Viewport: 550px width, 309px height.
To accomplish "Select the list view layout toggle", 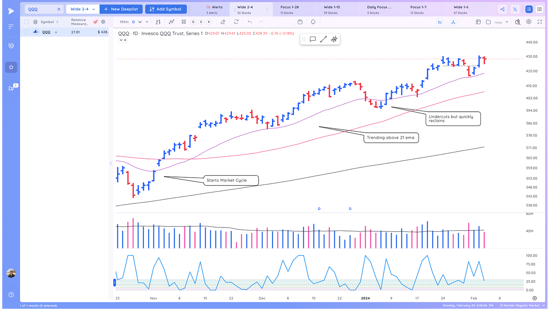I will tap(529, 9).
